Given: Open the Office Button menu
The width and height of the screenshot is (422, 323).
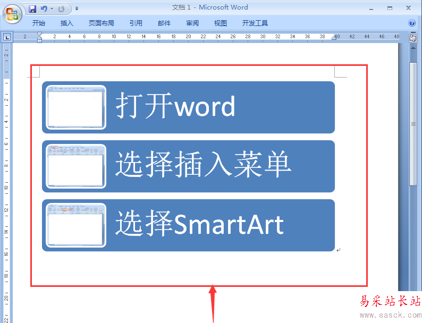Looking at the screenshot, I should (12, 14).
